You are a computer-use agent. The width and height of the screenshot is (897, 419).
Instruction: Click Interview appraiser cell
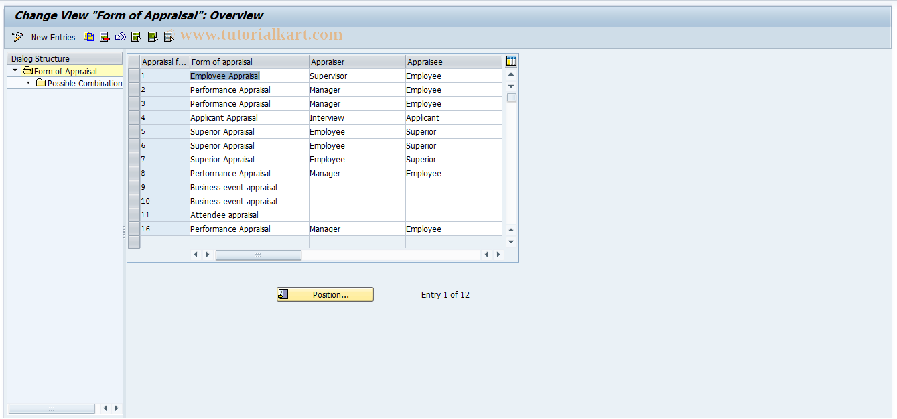358,117
